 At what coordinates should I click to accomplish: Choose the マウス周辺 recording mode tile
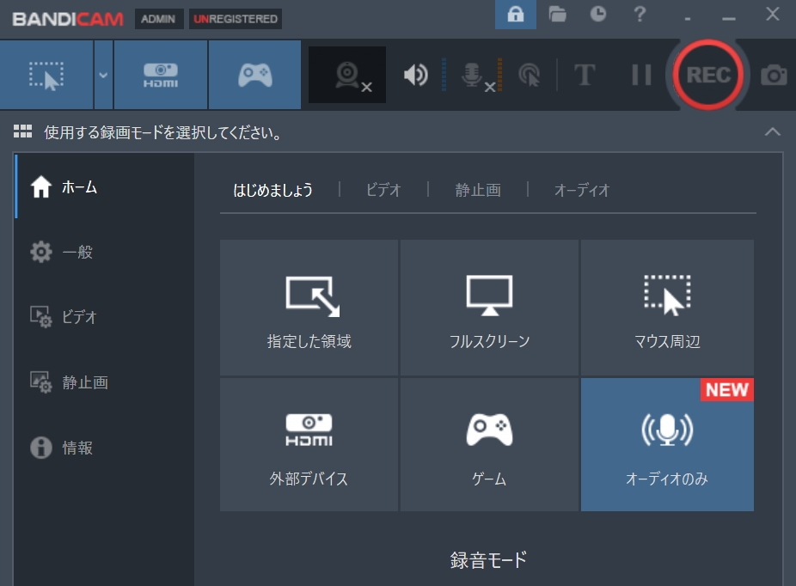click(667, 308)
